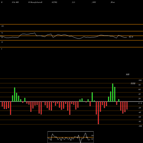Click the 12 value in mini chart

[92, 139]
